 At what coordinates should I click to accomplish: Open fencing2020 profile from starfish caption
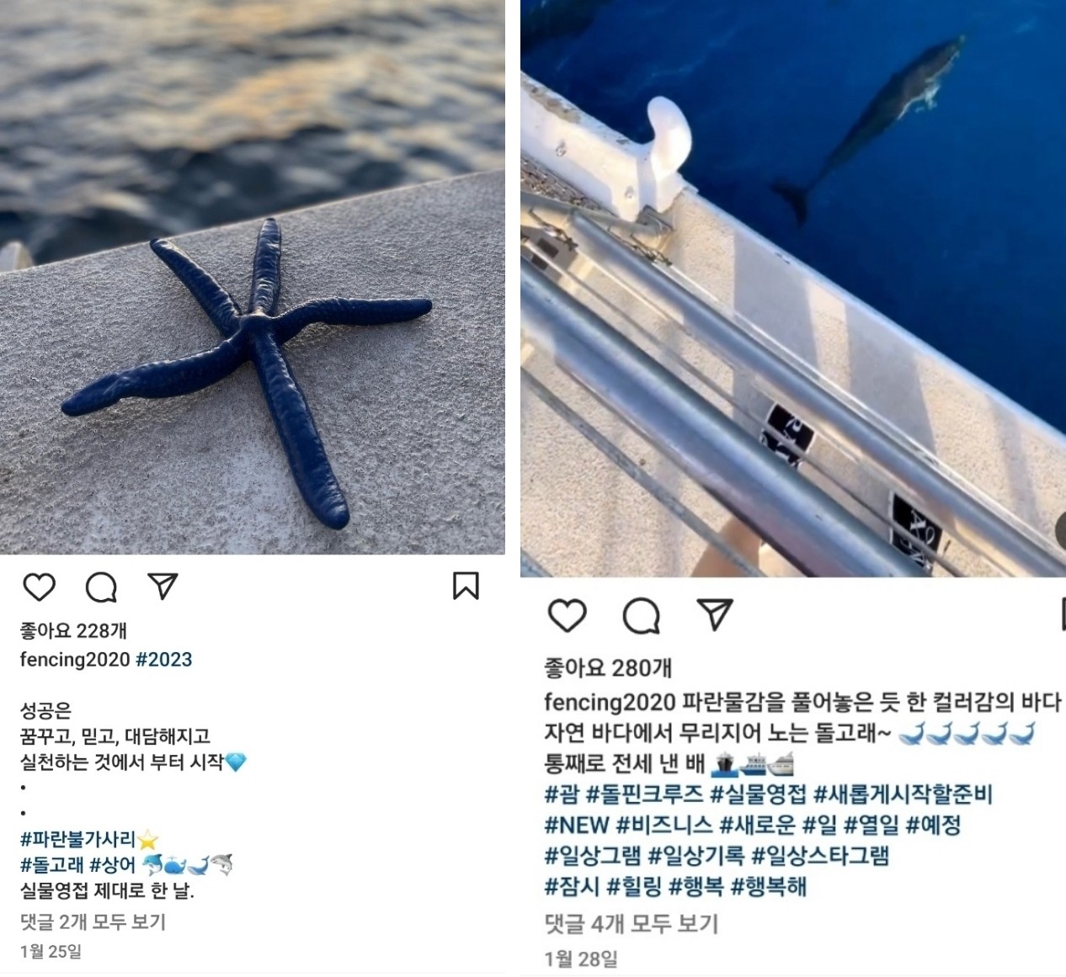[75, 660]
